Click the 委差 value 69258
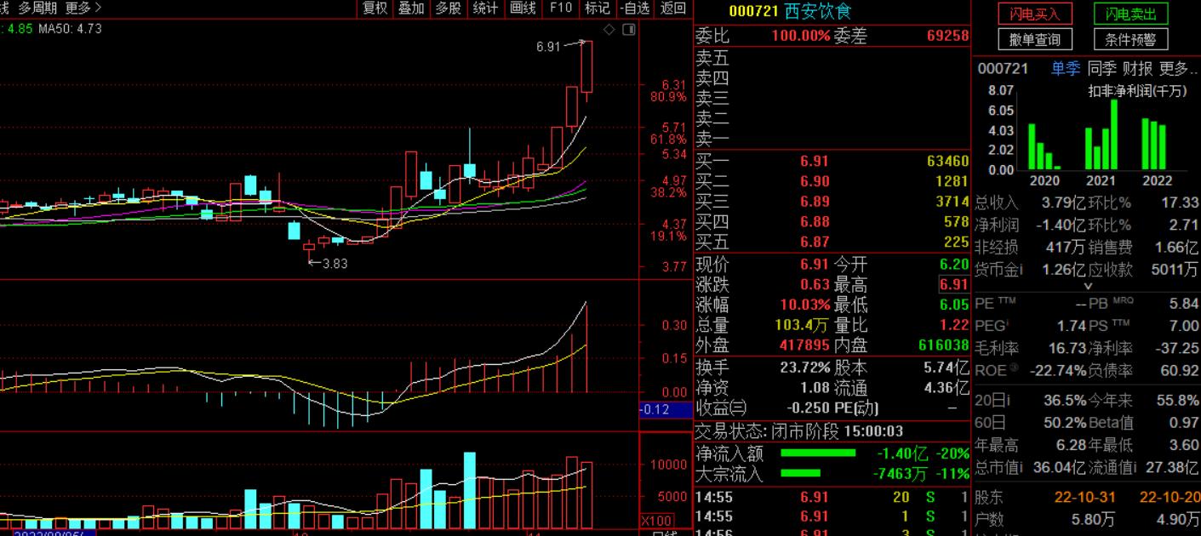1201x536 pixels. tap(947, 37)
